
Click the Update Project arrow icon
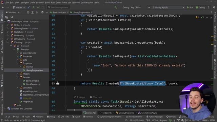tap(28, 7)
